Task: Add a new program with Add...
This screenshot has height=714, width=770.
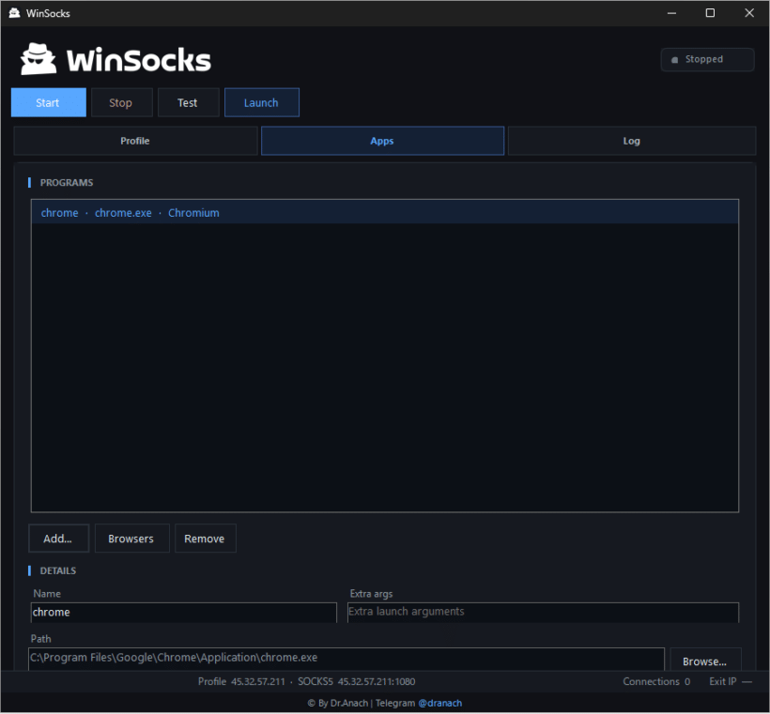Action: tap(59, 539)
